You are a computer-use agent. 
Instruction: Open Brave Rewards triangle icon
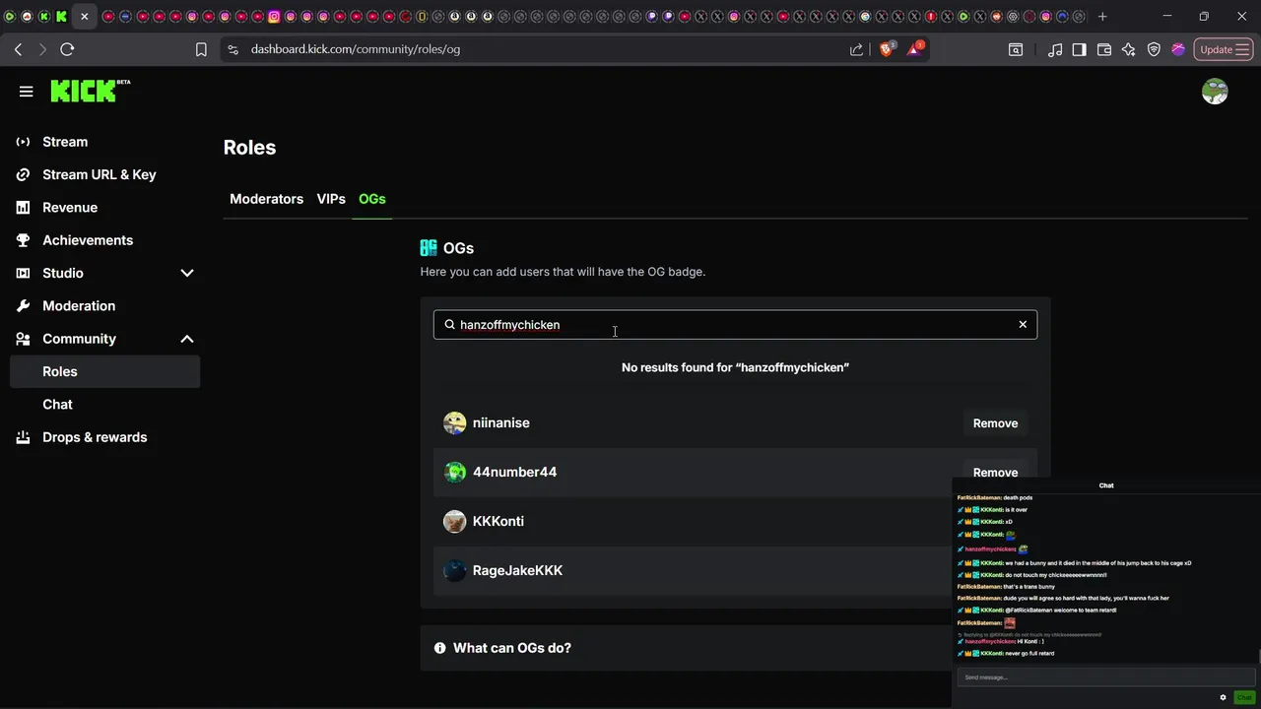point(915,48)
